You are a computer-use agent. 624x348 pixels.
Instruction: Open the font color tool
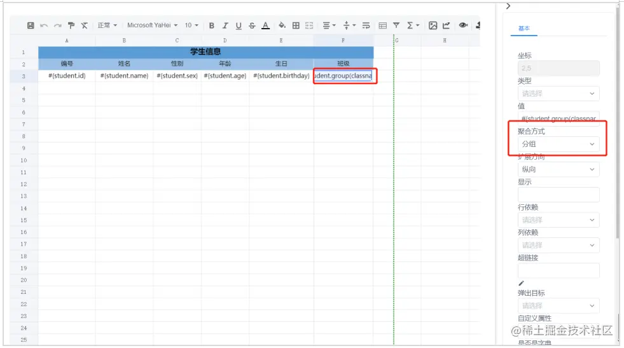[x=265, y=25]
